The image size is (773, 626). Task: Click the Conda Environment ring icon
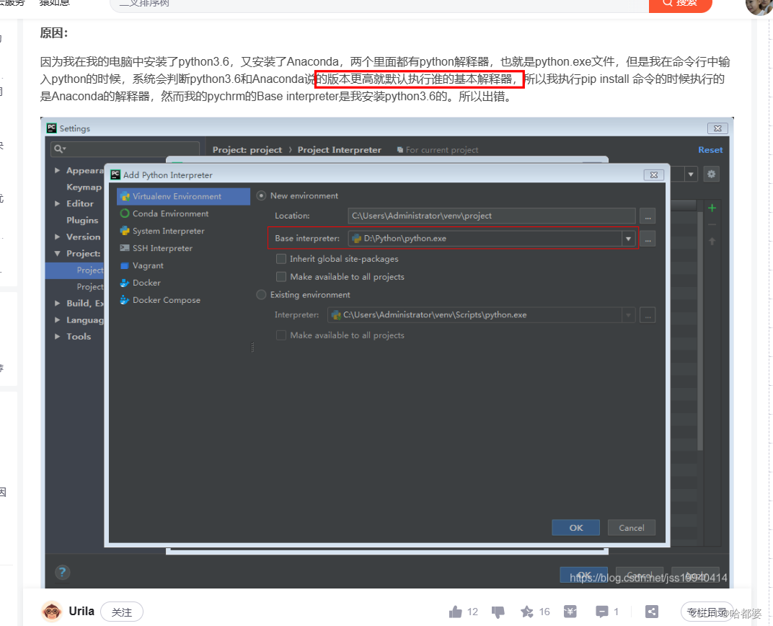point(125,213)
